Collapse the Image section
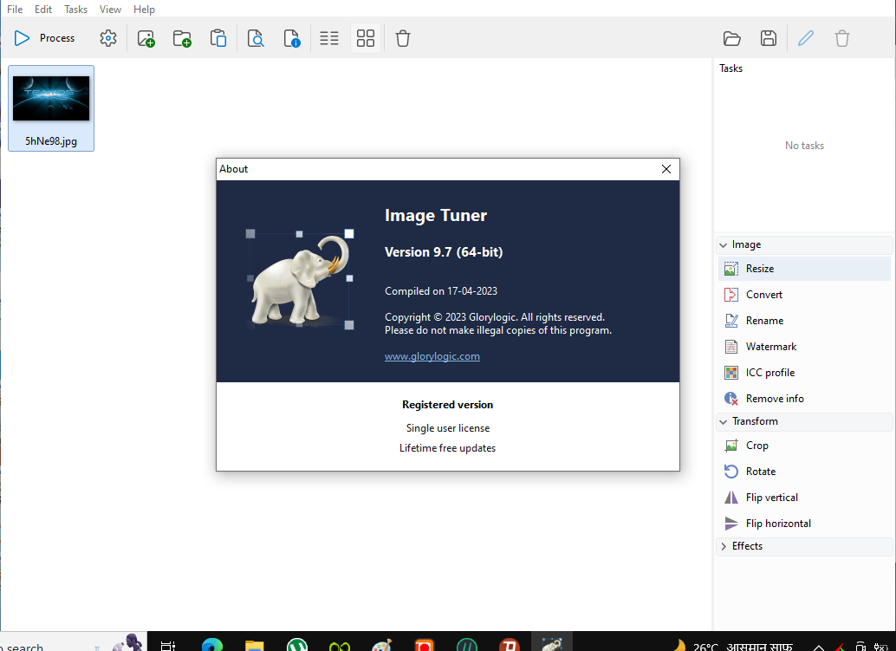The height and width of the screenshot is (651, 896). [804, 244]
